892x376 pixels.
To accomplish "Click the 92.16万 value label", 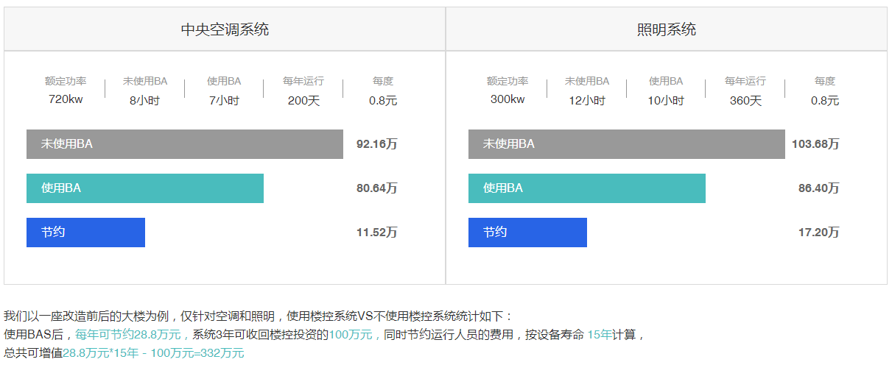I will coord(376,144).
